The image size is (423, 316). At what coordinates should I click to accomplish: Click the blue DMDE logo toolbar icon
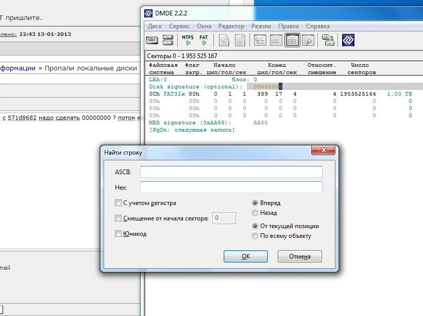pyautogui.click(x=348, y=40)
